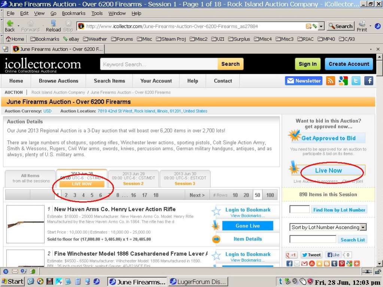Open the Tools menu
Viewport: 383px width, 287px height.
tap(97, 13)
